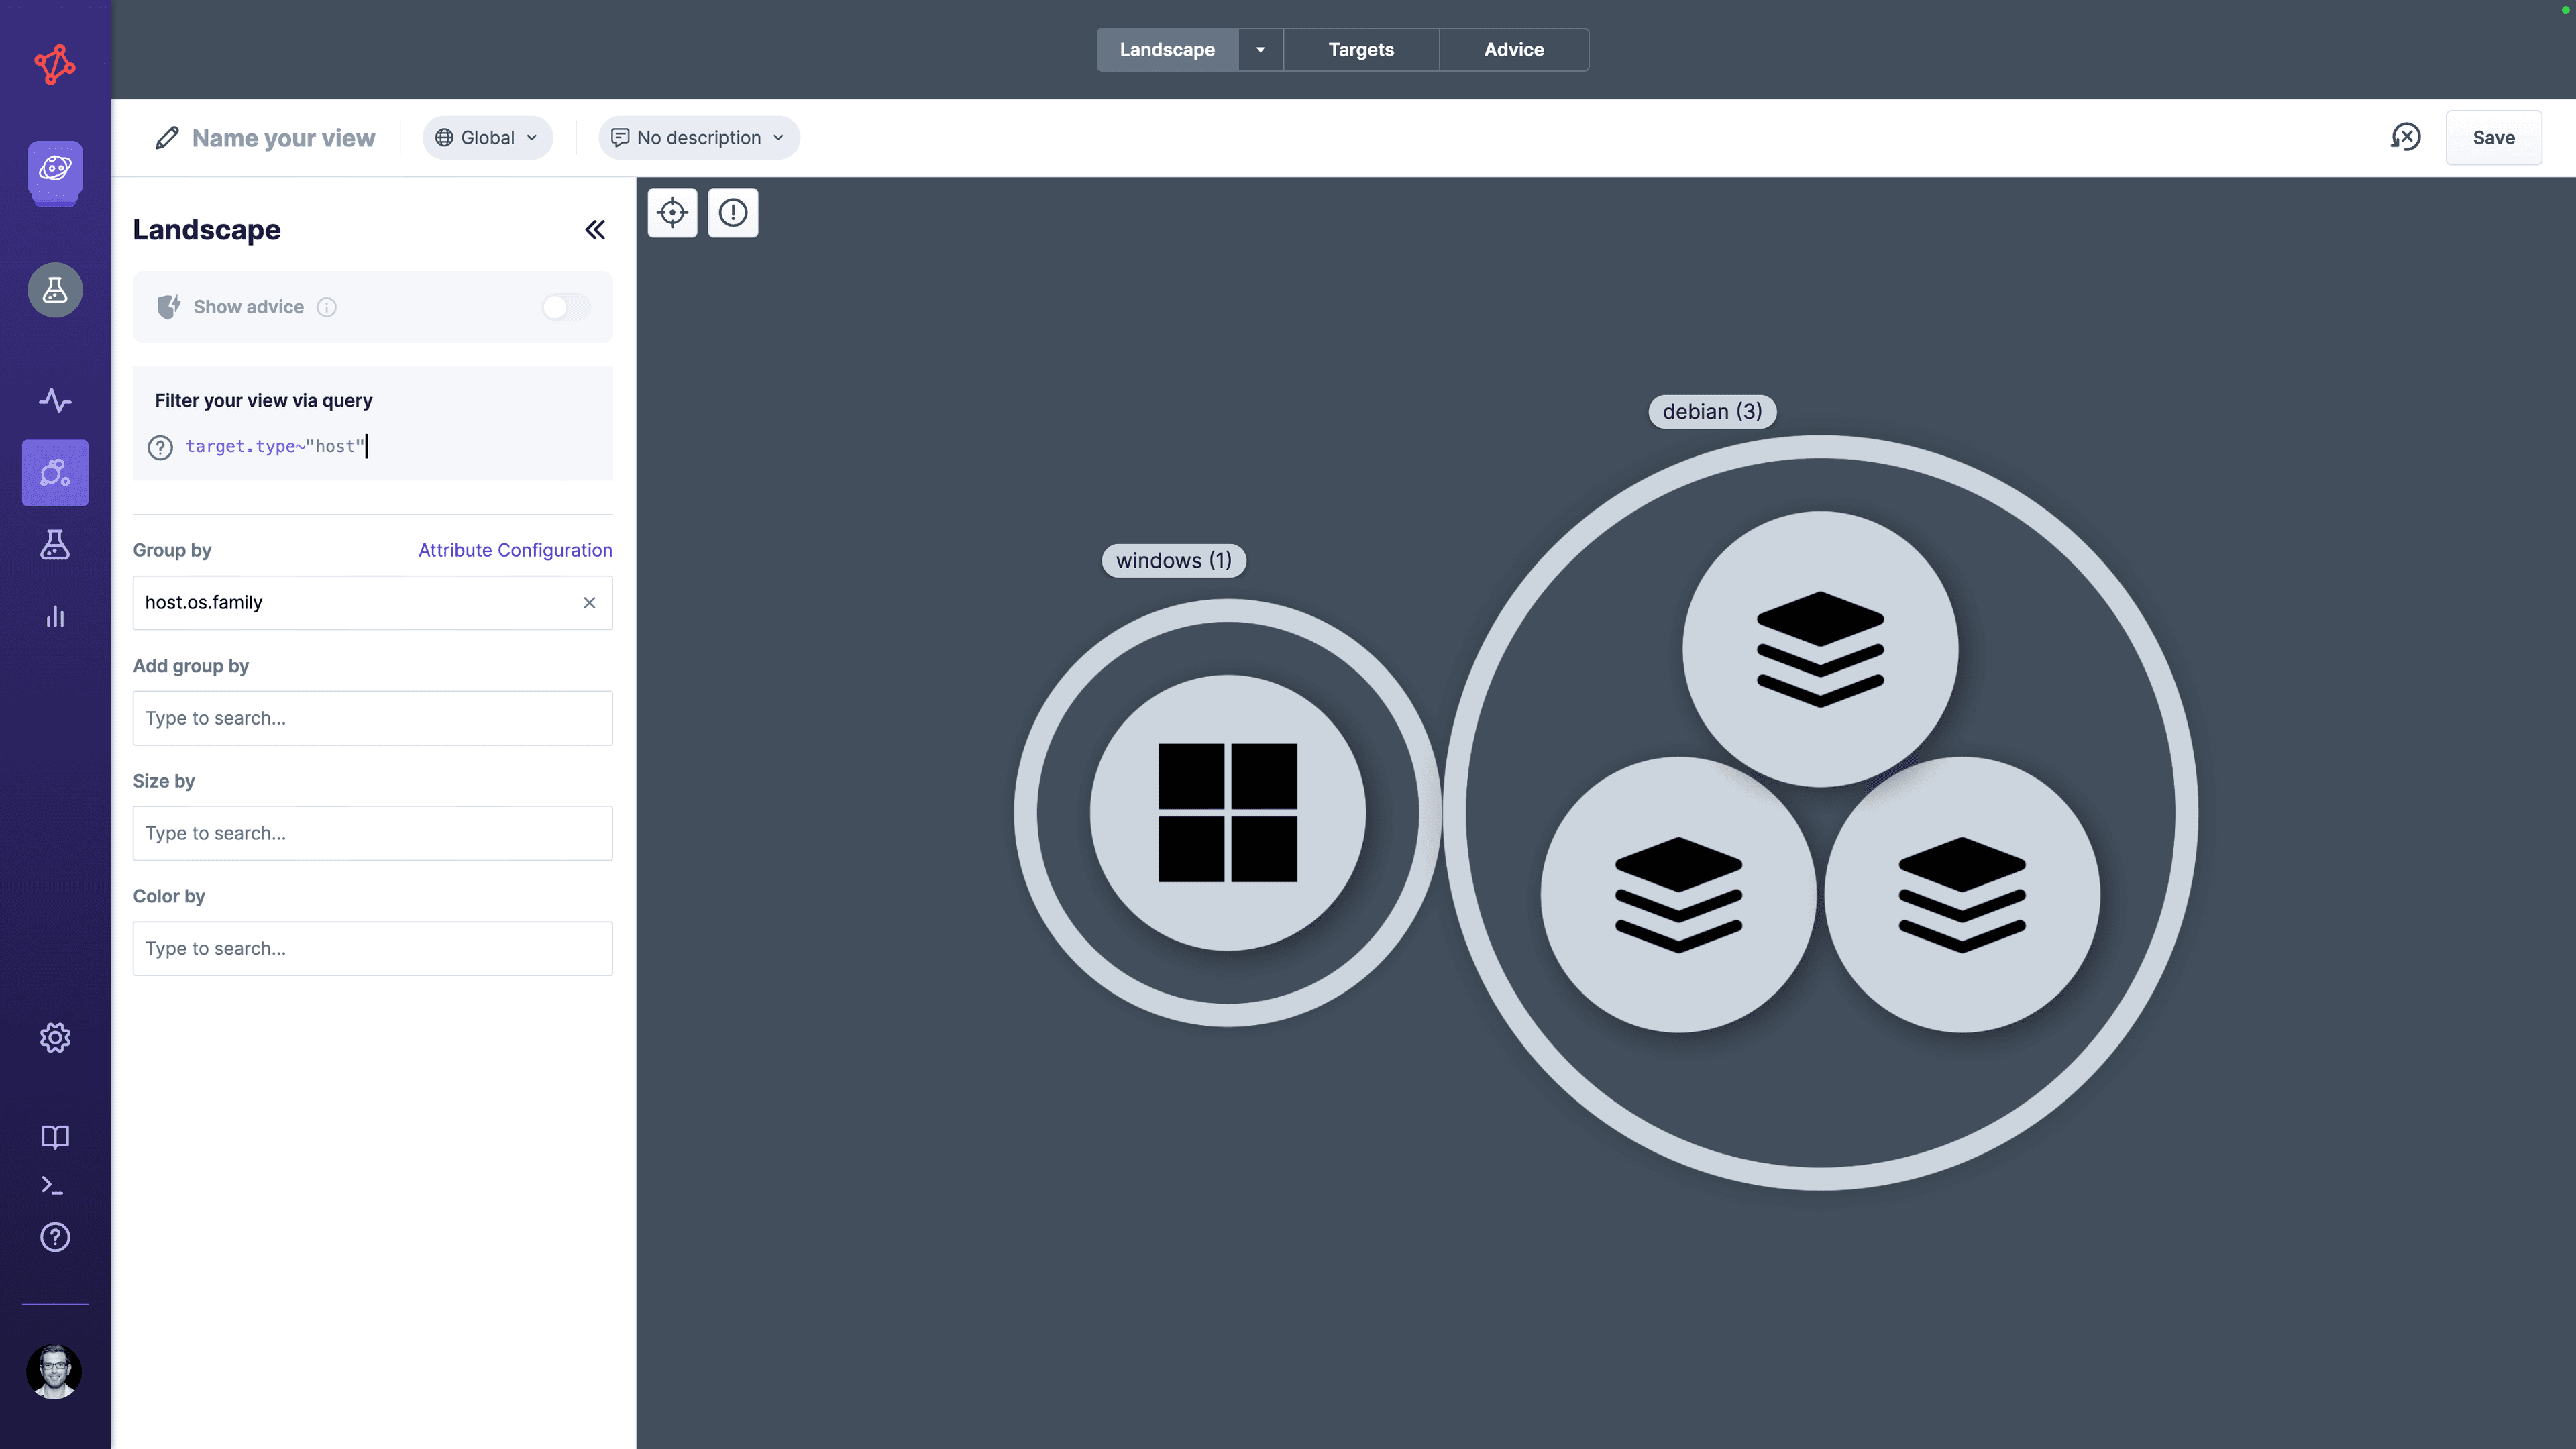Viewport: 2576px width, 1449px height.
Task: Select the windows host node on the map
Action: (x=1227, y=813)
